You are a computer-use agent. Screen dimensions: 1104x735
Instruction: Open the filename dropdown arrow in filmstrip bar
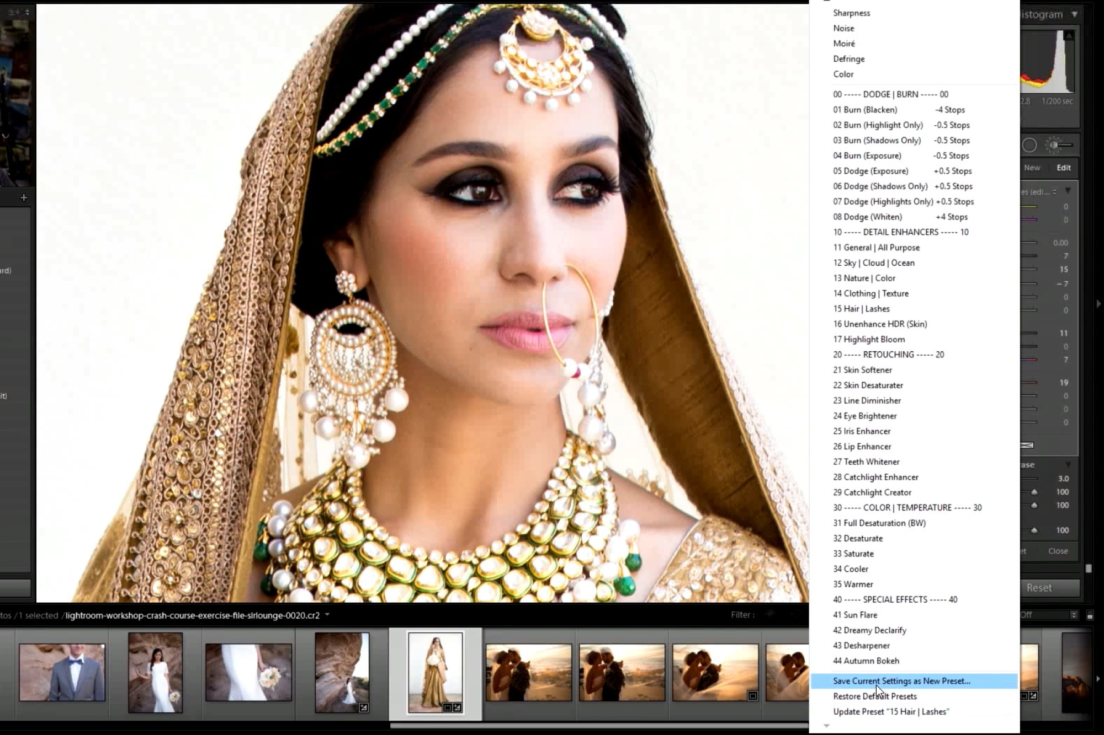point(327,615)
